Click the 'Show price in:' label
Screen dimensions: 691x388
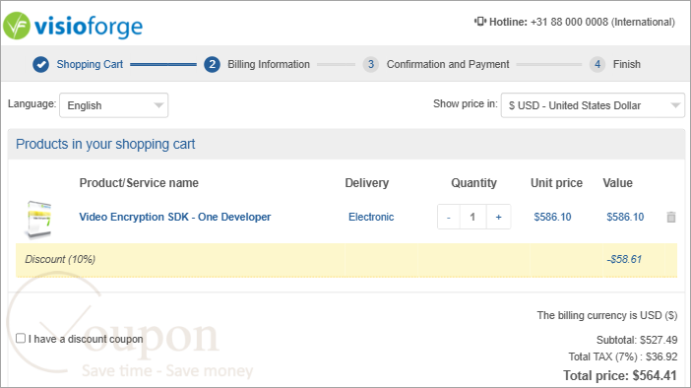pyautogui.click(x=466, y=103)
